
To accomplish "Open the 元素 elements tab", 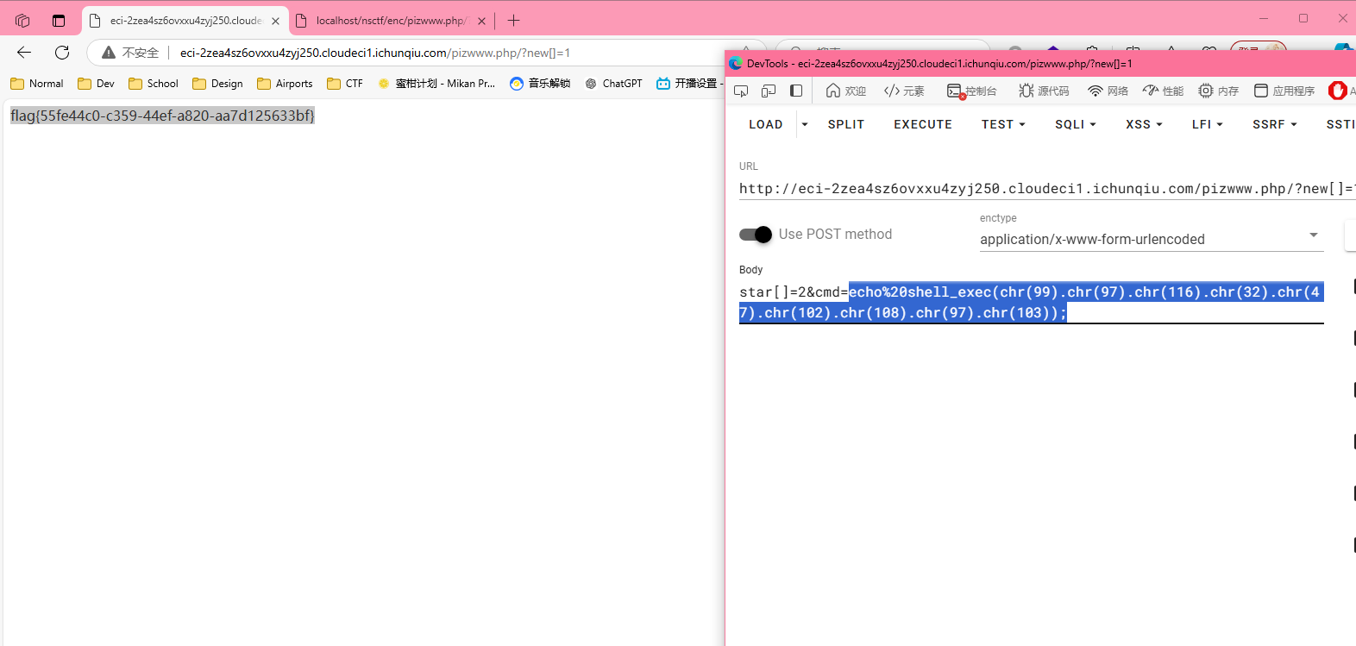I will click(904, 91).
